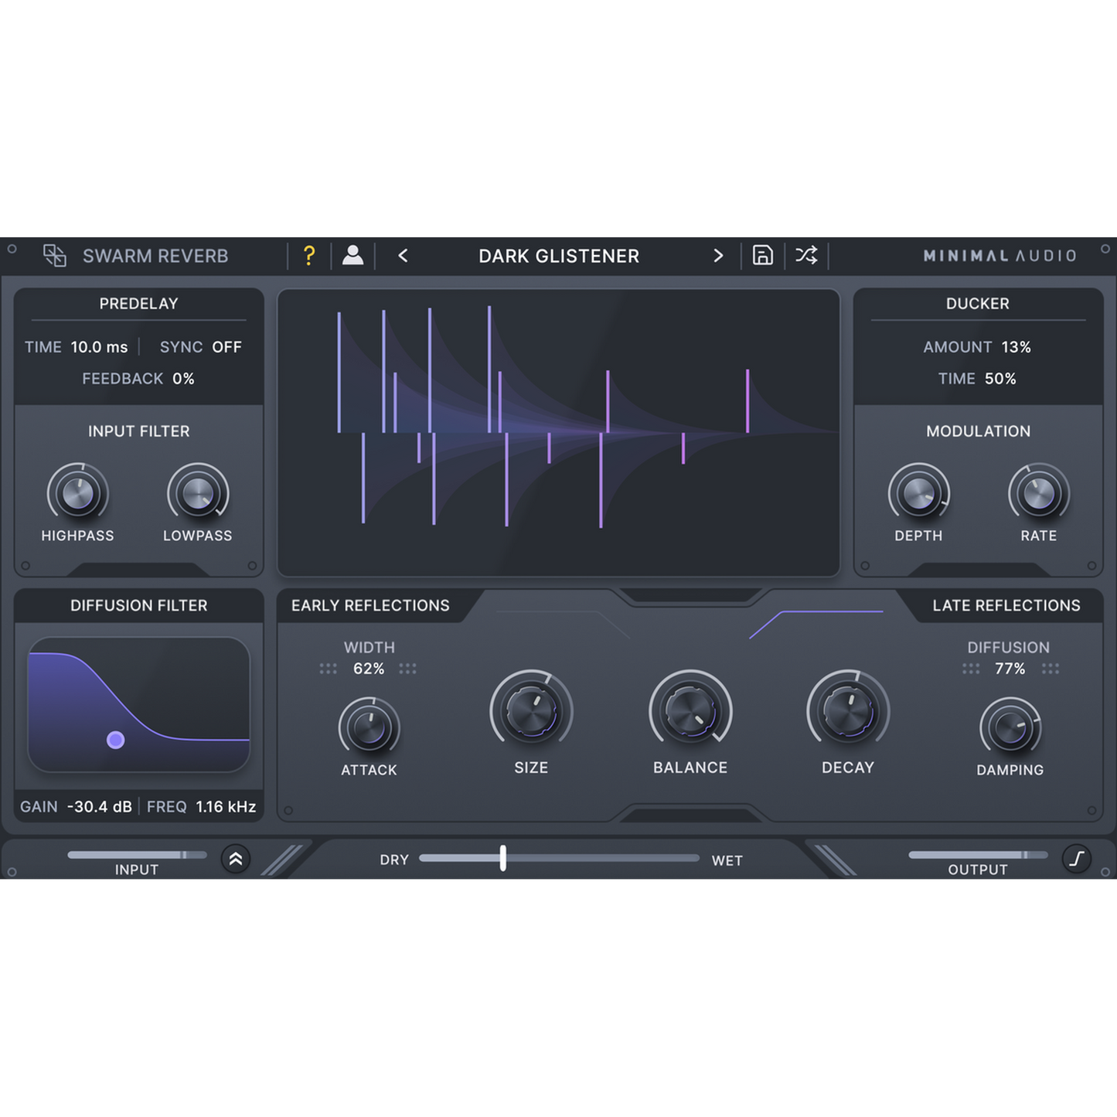
Task: Open the user account icon in the toolbar
Action: [x=354, y=255]
